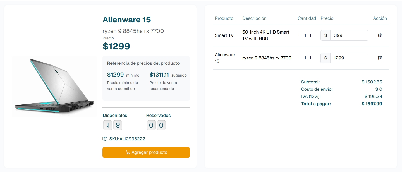Click the Alienware laptop product image
This screenshot has height=172, width=402.
(x=54, y=87)
